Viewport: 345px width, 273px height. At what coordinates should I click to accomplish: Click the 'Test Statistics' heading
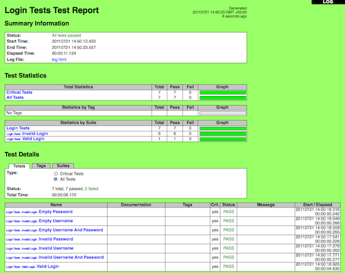26,75
